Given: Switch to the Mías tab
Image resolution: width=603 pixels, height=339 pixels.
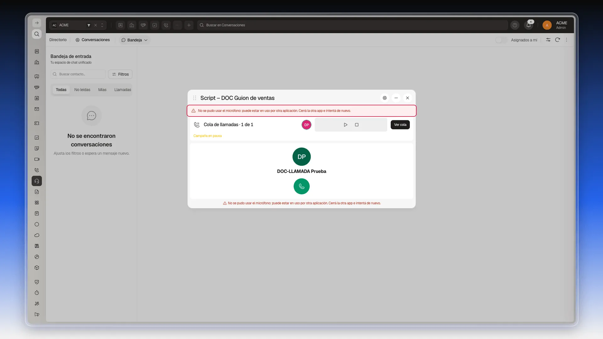Looking at the screenshot, I should coord(102,90).
